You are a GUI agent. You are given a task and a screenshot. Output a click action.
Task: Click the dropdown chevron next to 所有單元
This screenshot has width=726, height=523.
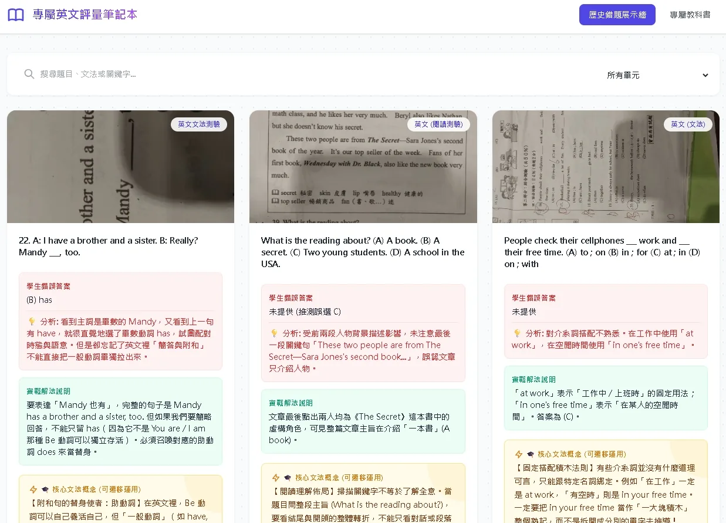tap(705, 75)
